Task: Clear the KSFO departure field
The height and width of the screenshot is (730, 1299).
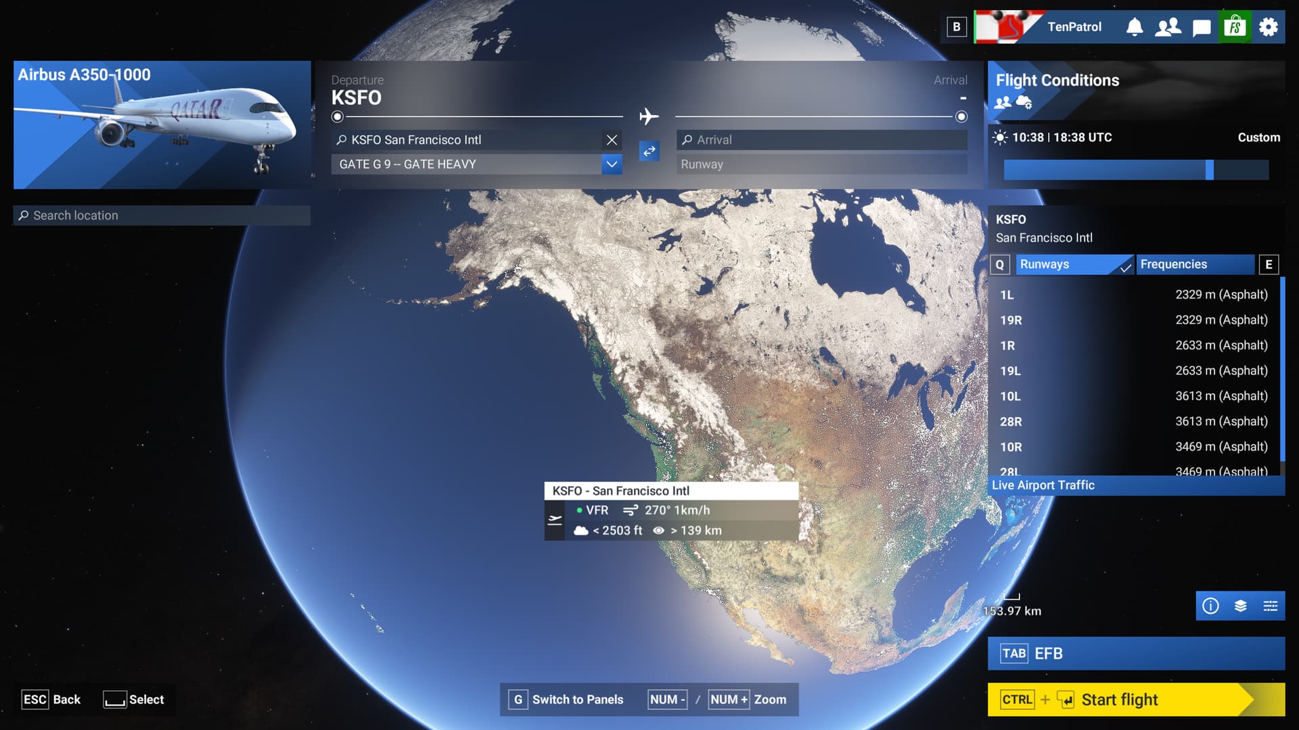Action: point(612,140)
